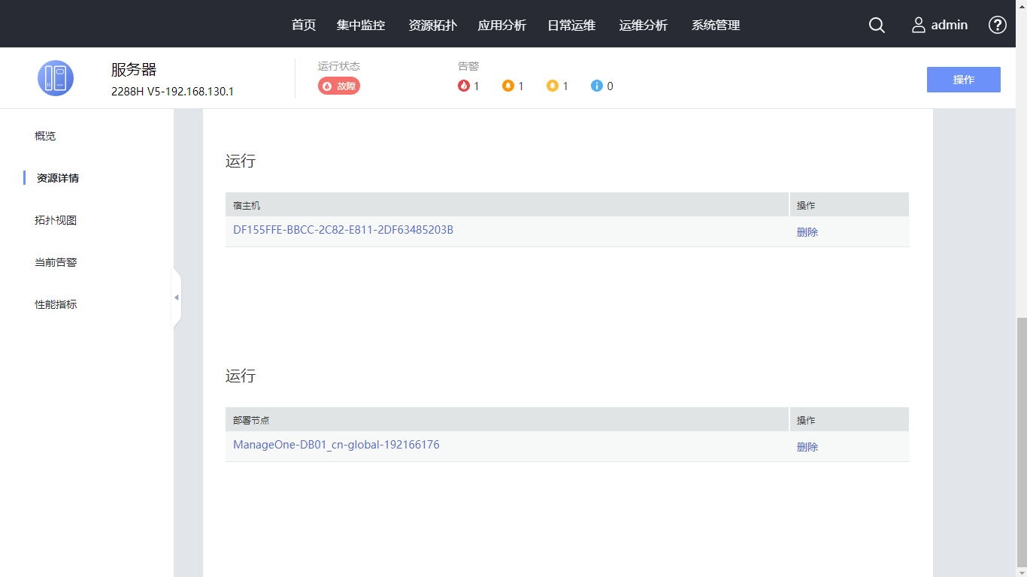This screenshot has height=577, width=1027.
Task: Delete the 部署节点 ManageOne row
Action: point(807,447)
